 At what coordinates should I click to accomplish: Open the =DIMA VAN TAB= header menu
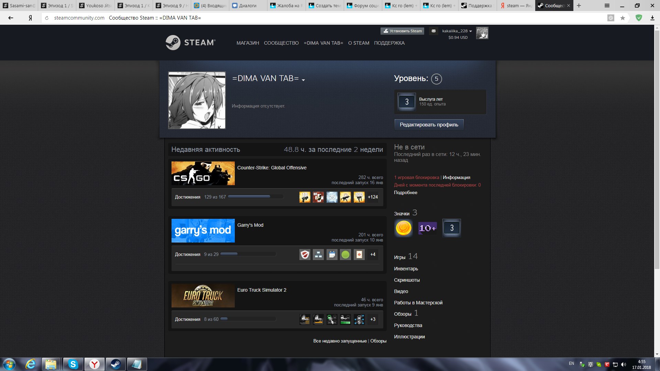coord(323,43)
